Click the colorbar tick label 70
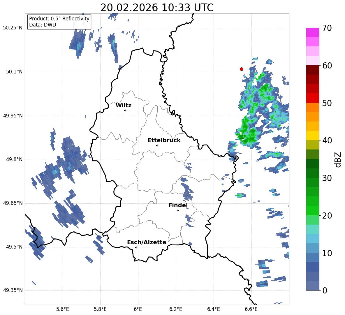This screenshot has height=315, width=345. click(x=327, y=28)
